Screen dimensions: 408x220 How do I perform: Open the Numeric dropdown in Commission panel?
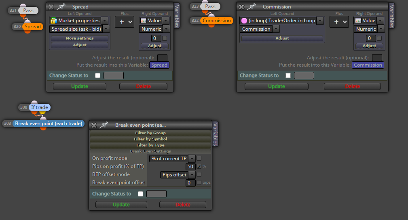click(381, 29)
